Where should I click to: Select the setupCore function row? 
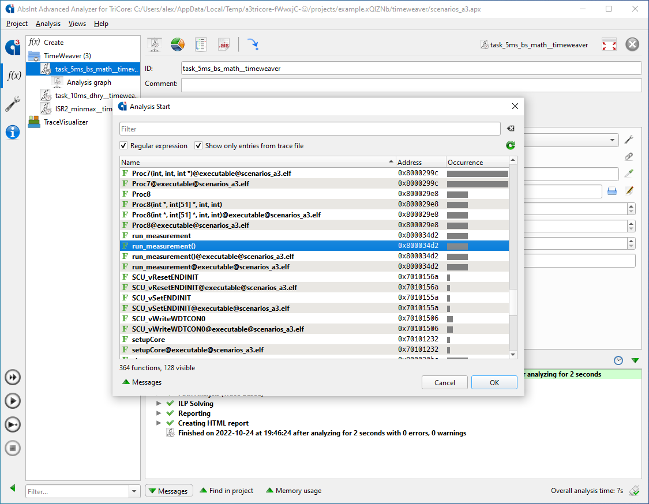click(x=314, y=339)
